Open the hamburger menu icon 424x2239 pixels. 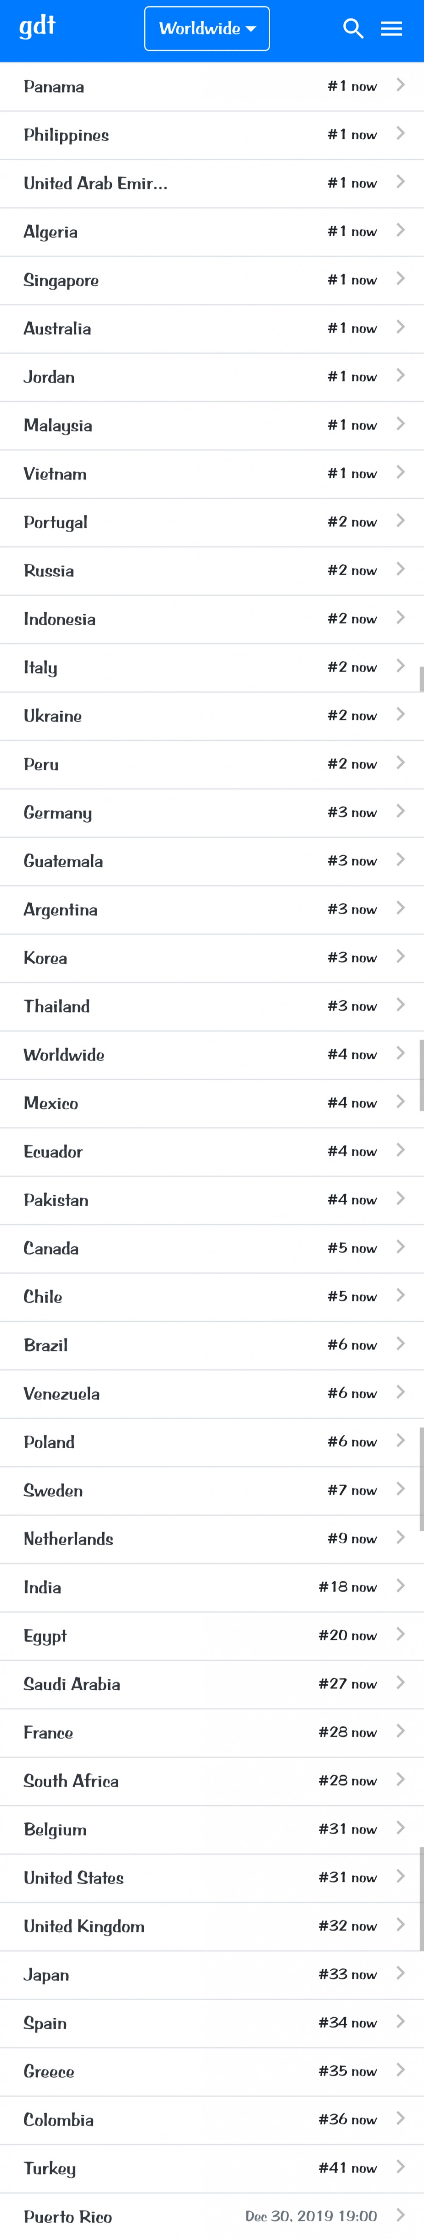pyautogui.click(x=391, y=29)
